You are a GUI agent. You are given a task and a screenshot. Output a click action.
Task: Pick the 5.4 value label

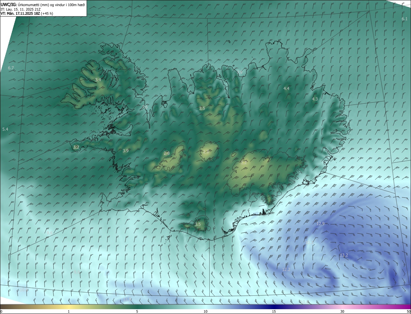[x=5, y=129]
